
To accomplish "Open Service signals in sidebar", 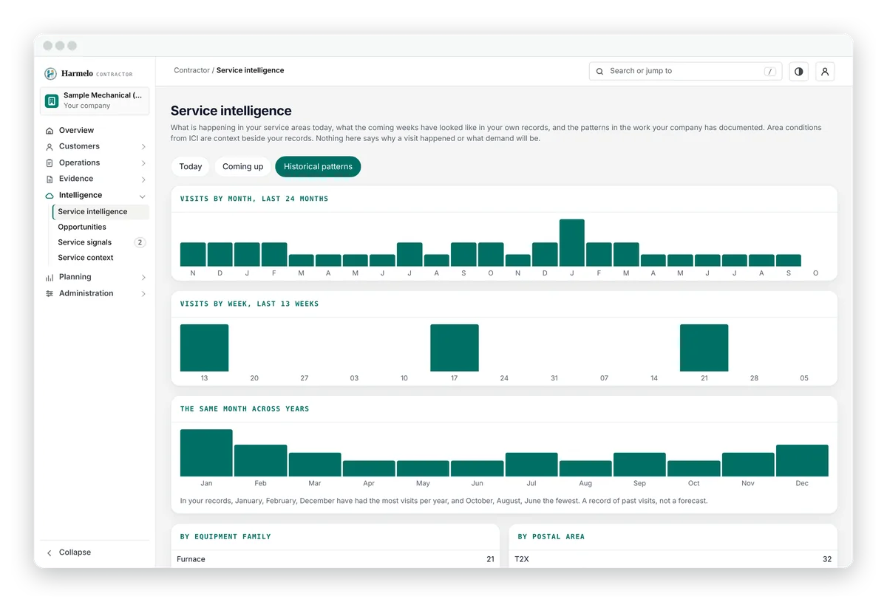I will tap(85, 242).
